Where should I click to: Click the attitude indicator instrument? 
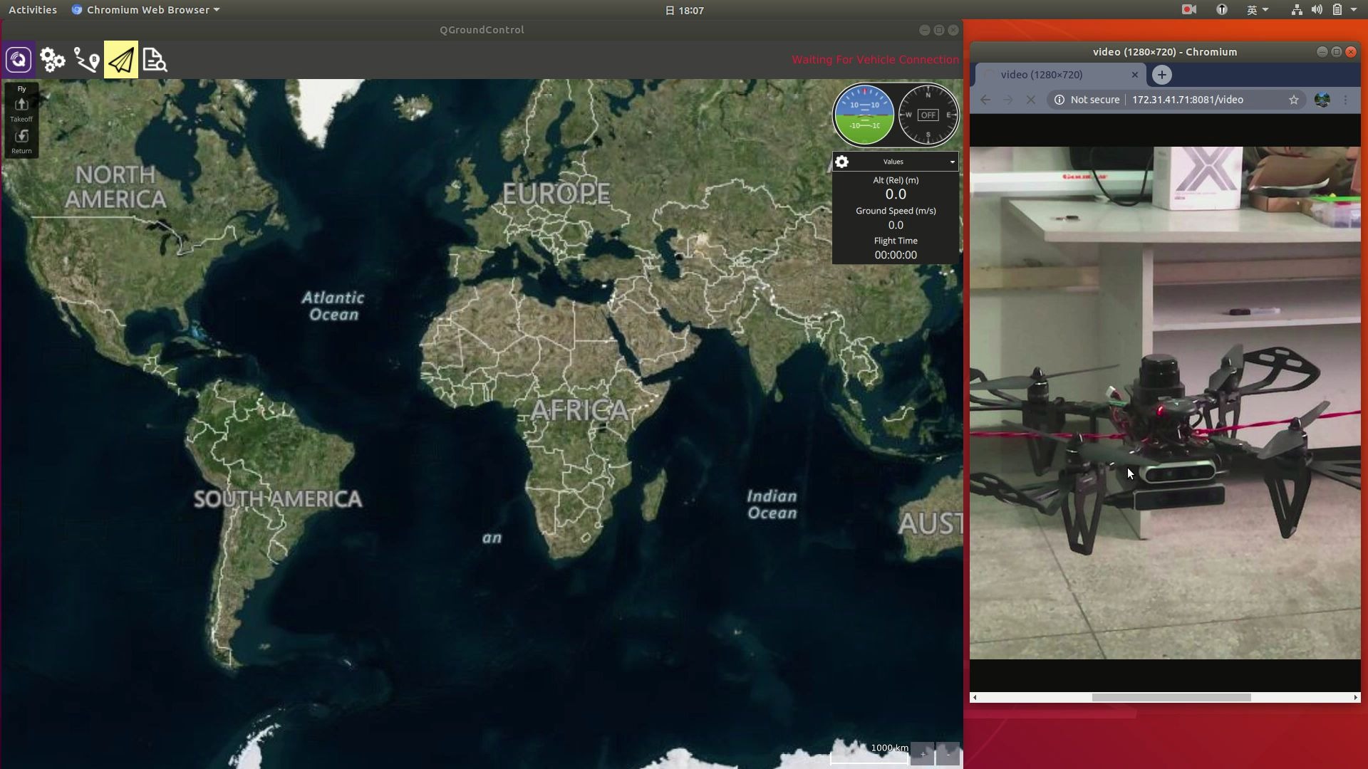[864, 115]
